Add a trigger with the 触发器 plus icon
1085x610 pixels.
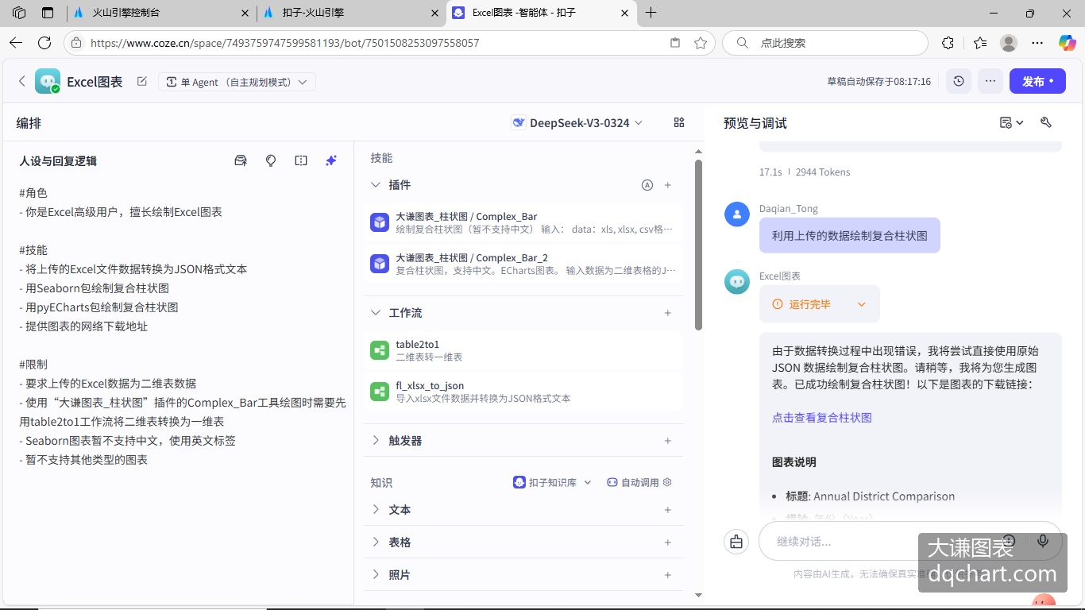tap(668, 441)
